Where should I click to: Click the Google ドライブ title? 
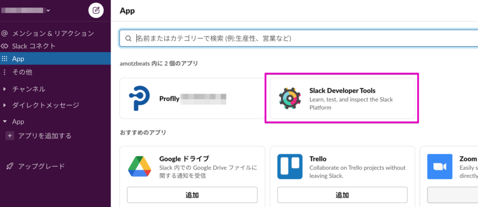pyautogui.click(x=184, y=159)
